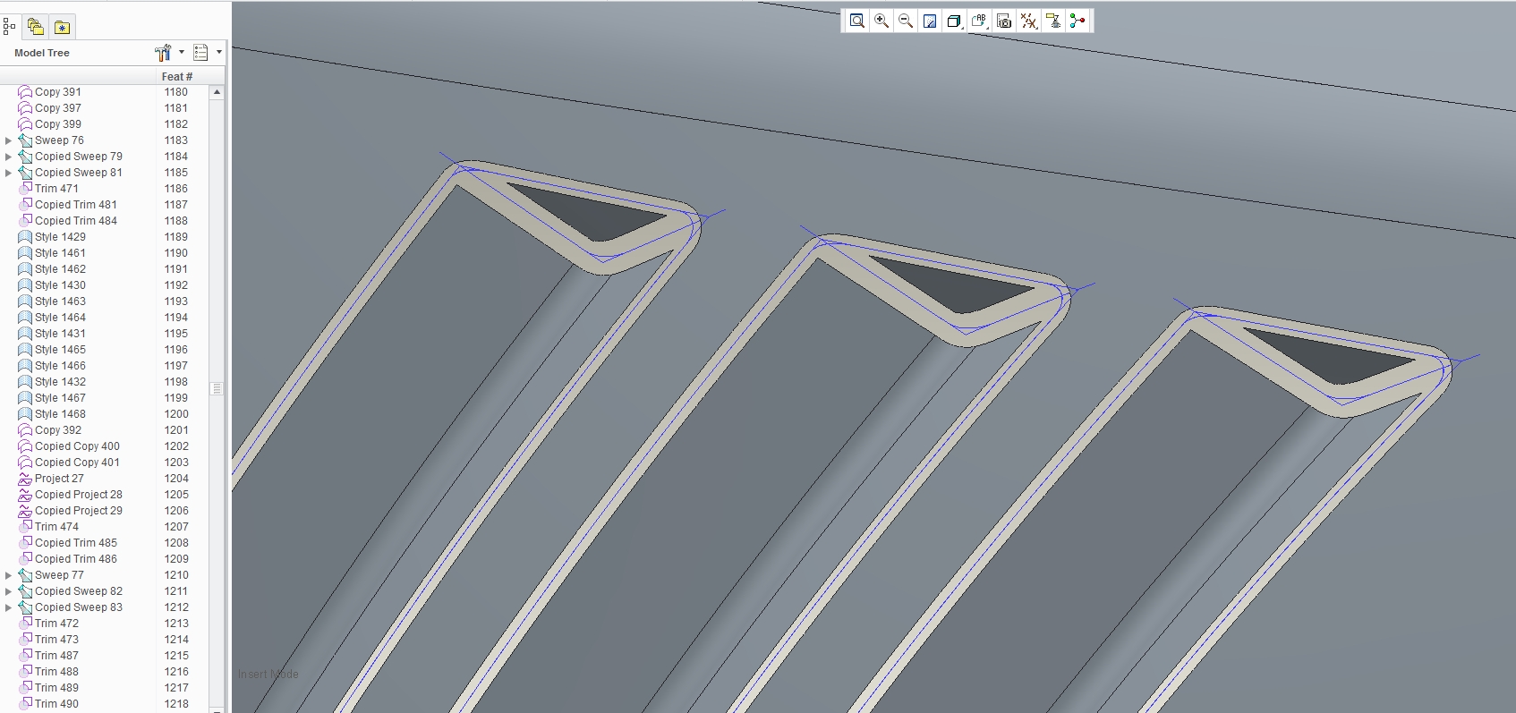
Task: Open the Model Tree settings hammer icon
Action: tap(163, 53)
